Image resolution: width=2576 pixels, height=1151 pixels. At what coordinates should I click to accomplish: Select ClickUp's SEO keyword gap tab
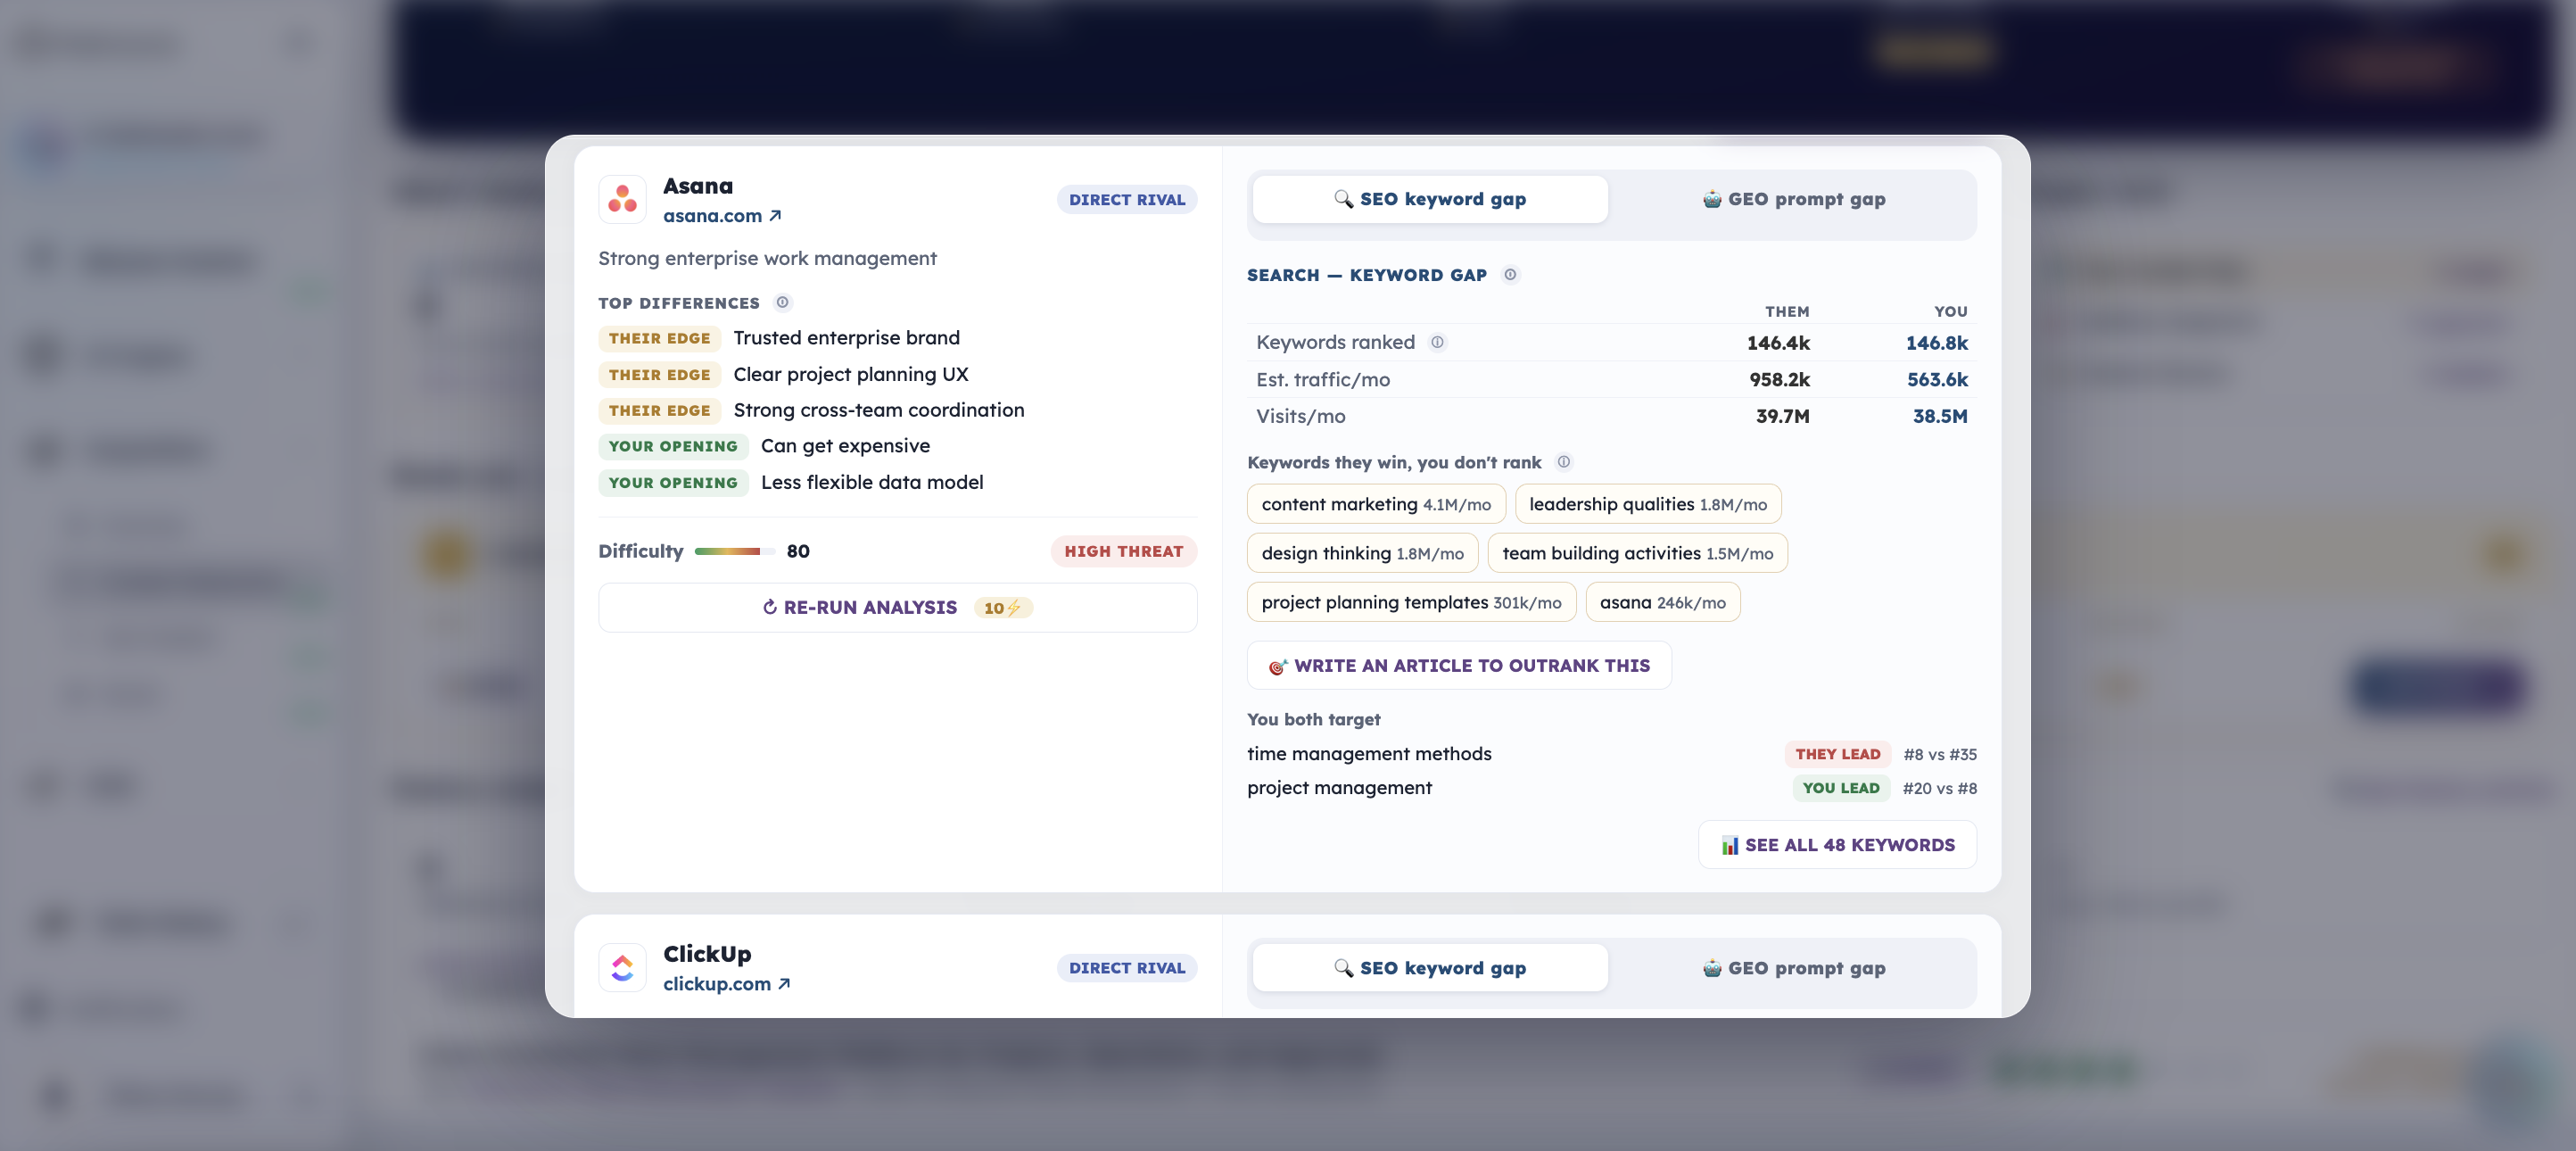(x=1430, y=967)
